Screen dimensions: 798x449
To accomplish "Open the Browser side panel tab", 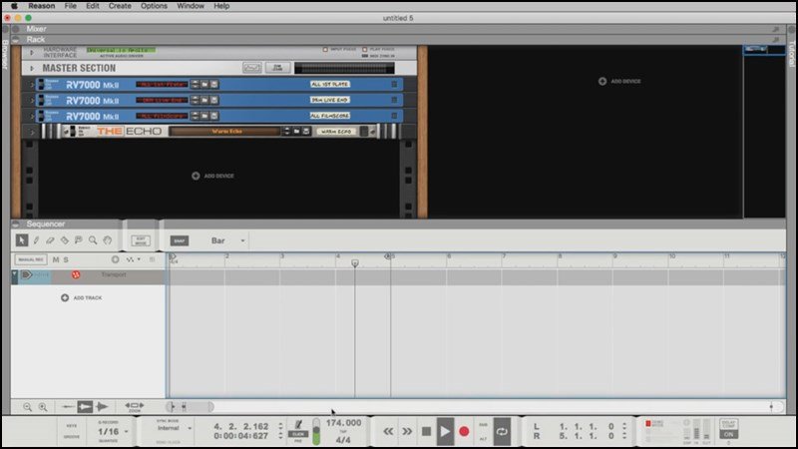I will click(5, 55).
